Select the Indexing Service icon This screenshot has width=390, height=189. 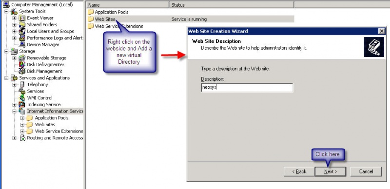(22, 104)
